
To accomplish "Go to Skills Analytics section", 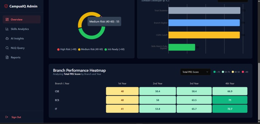I will pyautogui.click(x=22, y=29).
